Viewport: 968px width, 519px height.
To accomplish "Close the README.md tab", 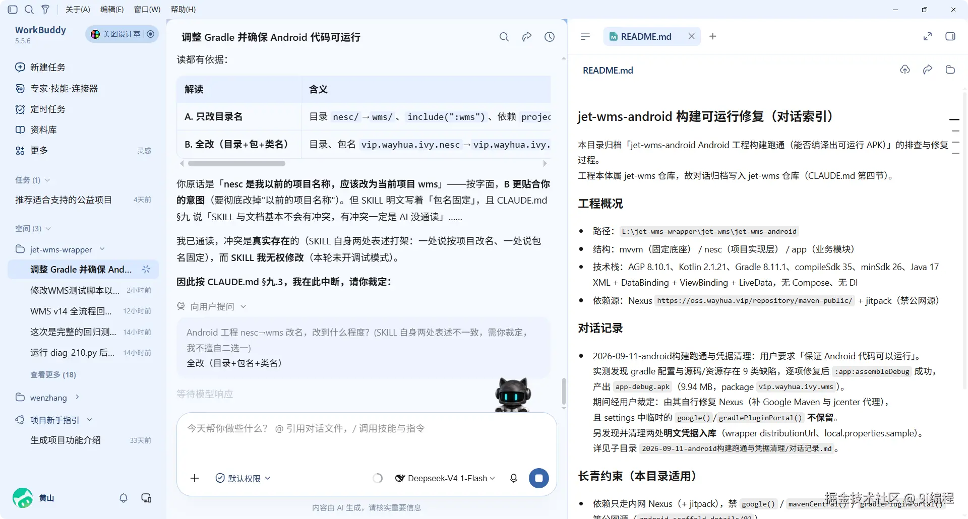I will coord(692,36).
